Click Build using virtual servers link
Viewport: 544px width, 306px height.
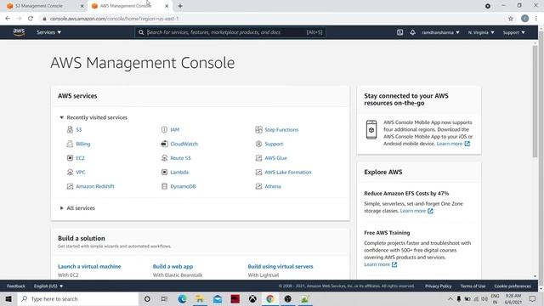click(x=280, y=266)
